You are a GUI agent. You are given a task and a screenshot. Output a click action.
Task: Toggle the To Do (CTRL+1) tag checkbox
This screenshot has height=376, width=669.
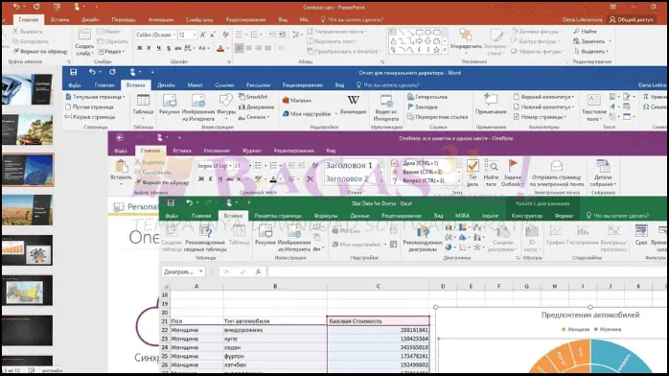[395, 163]
